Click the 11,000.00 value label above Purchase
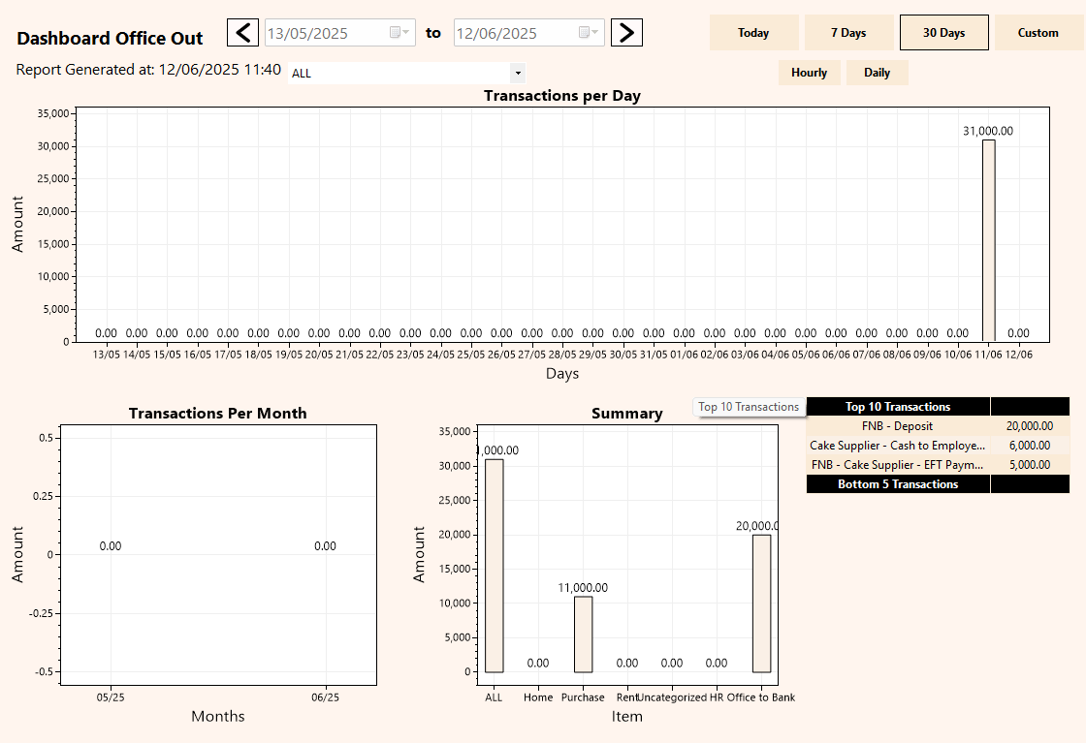The image size is (1086, 743). 583,588
